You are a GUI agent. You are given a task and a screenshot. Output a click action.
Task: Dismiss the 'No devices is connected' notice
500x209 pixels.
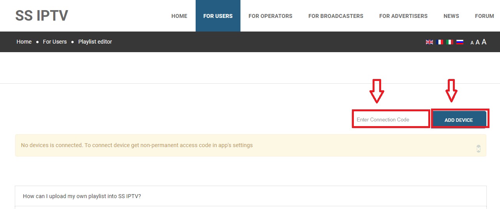point(478,148)
